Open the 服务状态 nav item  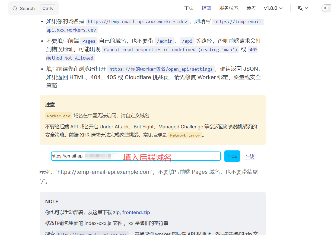pyautogui.click(x=229, y=8)
